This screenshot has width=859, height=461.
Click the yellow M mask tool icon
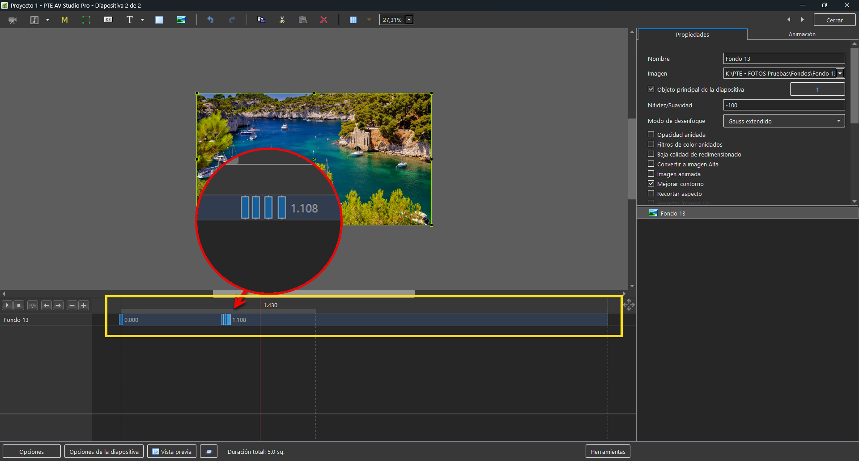(64, 20)
